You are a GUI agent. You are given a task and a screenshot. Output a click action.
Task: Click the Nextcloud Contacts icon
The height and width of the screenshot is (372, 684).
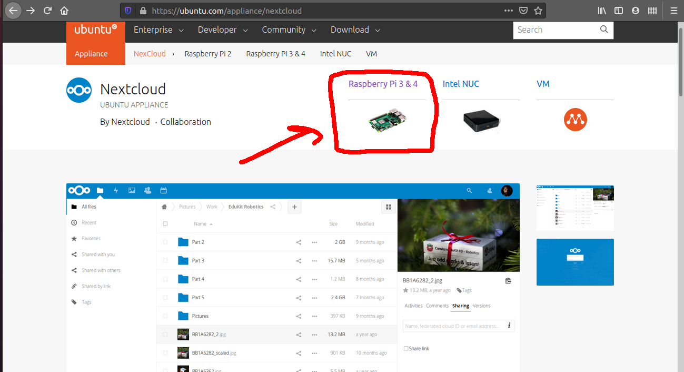click(147, 191)
